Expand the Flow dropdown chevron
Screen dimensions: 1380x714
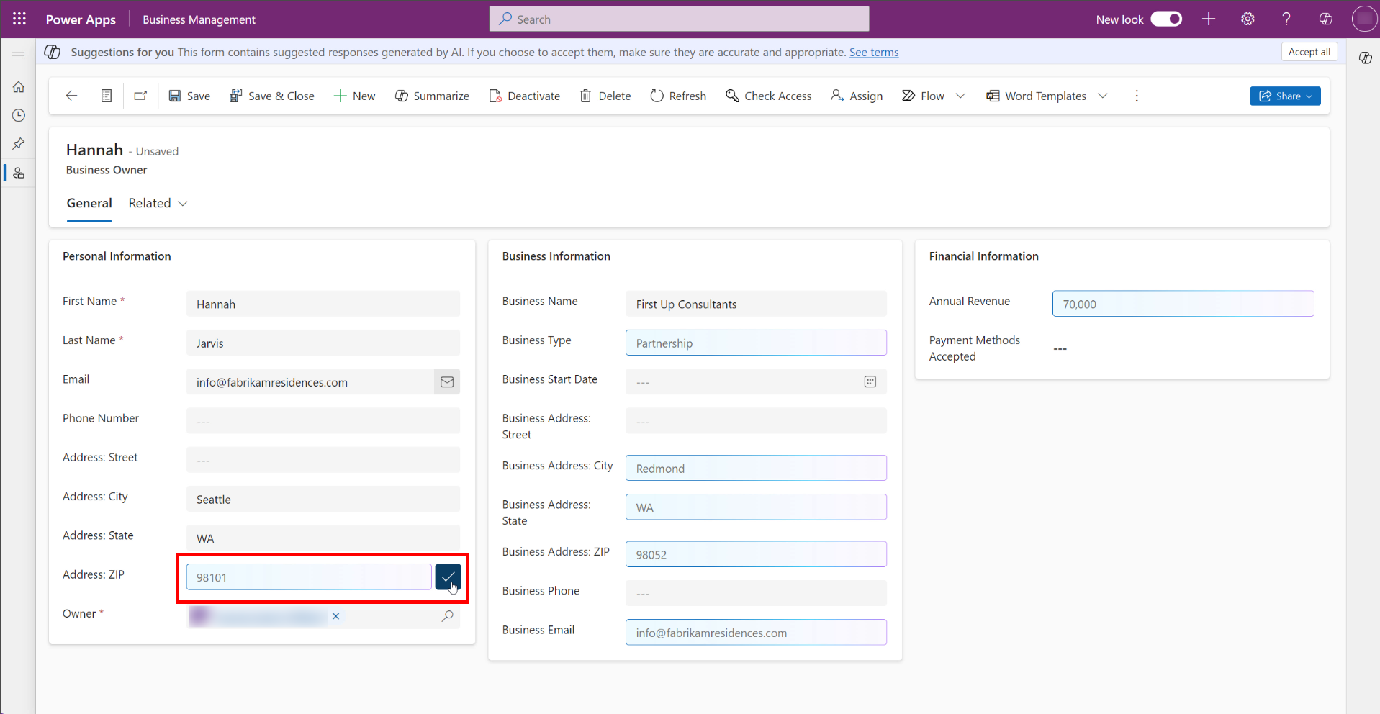point(960,96)
